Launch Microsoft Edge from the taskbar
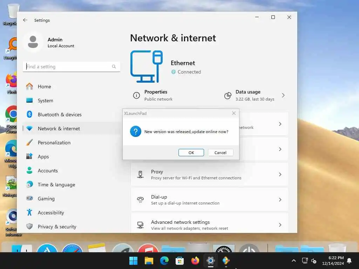The width and height of the screenshot is (359, 269). click(164, 261)
